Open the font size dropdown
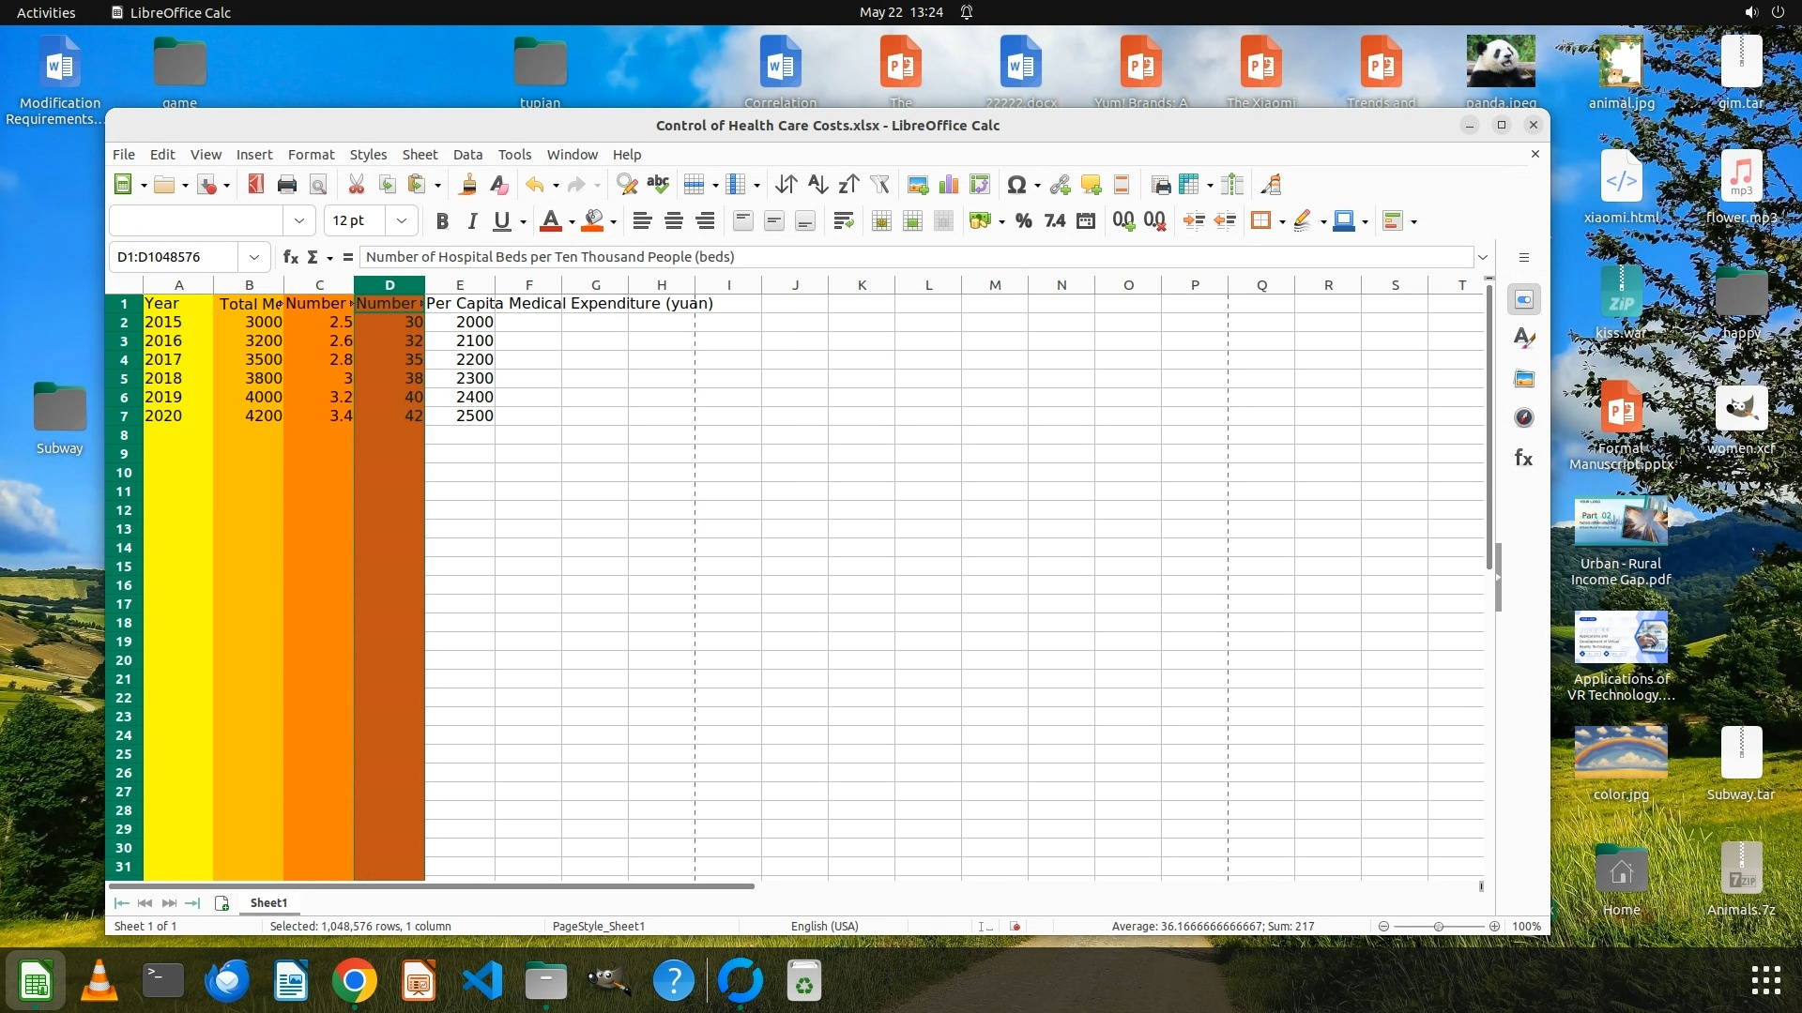This screenshot has width=1802, height=1013. [x=402, y=221]
